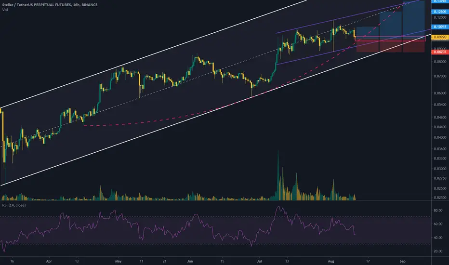Click the tallest volume spike in July
The width and height of the screenshot is (449, 265).
click(278, 175)
